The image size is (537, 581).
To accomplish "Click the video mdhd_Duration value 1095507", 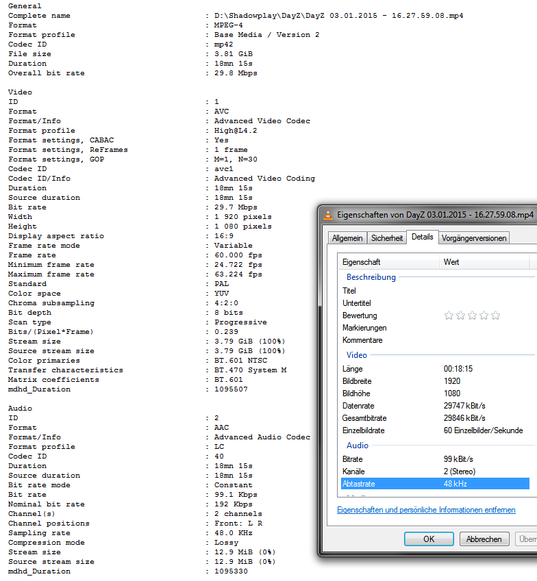I will coord(231,389).
